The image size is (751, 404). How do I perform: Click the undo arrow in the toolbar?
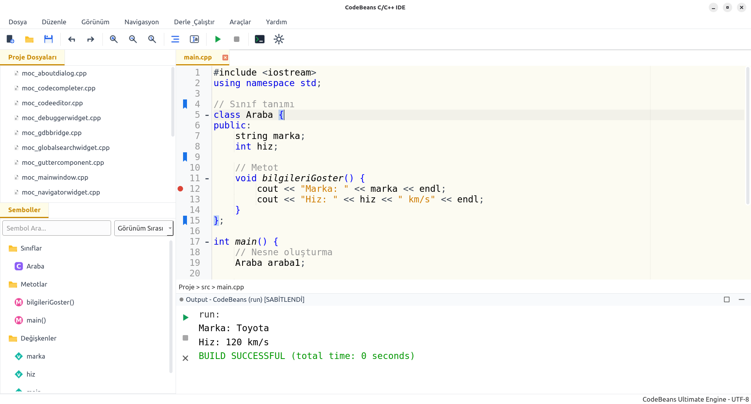click(x=72, y=39)
